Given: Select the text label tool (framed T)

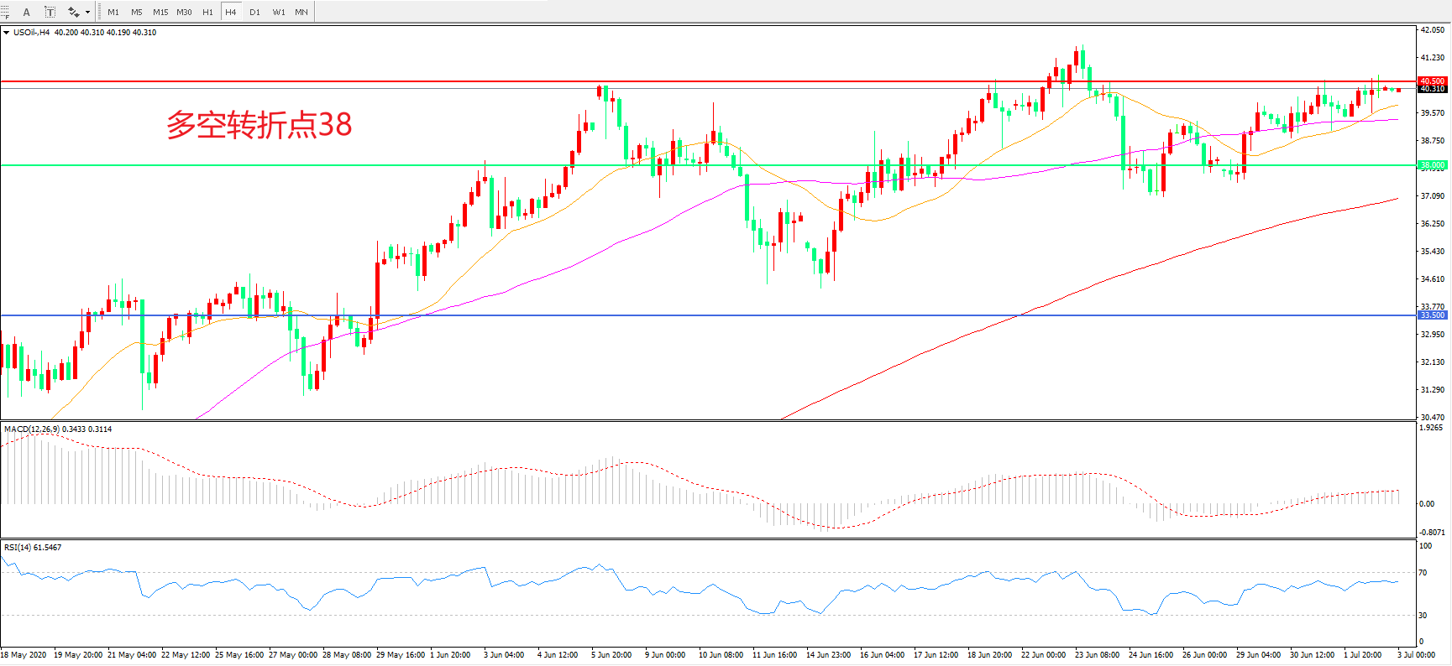Looking at the screenshot, I should [50, 12].
